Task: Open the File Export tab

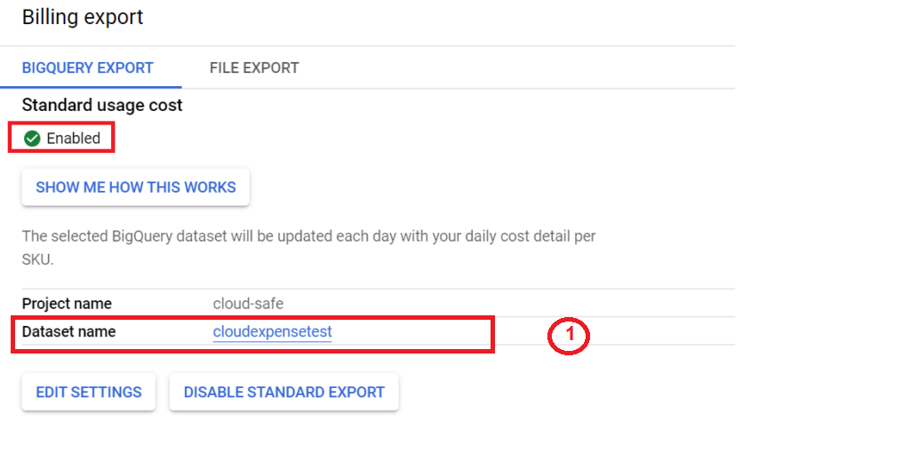Action: (x=254, y=68)
